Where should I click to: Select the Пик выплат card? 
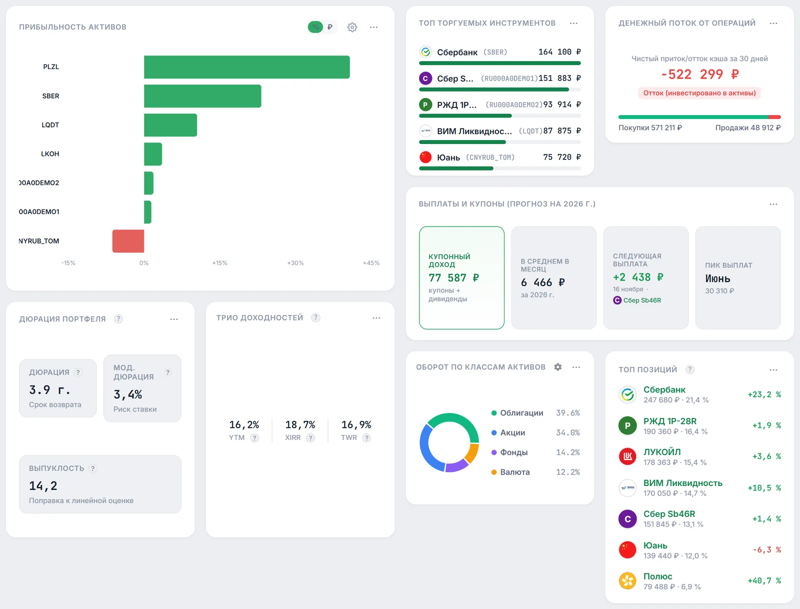coord(738,278)
